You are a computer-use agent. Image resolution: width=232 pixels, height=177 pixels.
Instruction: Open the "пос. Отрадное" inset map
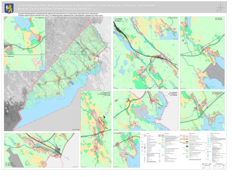pos(146,110)
